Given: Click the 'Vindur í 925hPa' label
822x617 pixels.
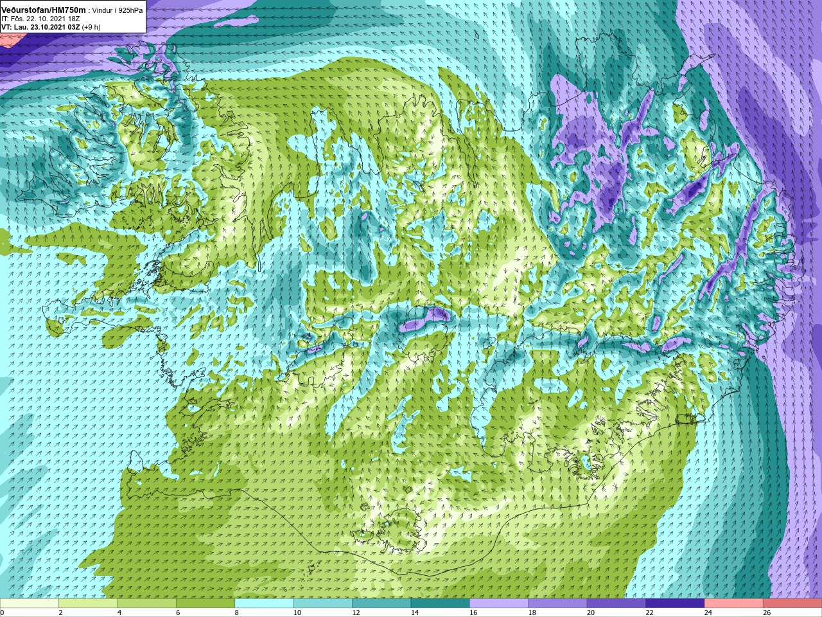Looking at the screenshot, I should pyautogui.click(x=118, y=11).
